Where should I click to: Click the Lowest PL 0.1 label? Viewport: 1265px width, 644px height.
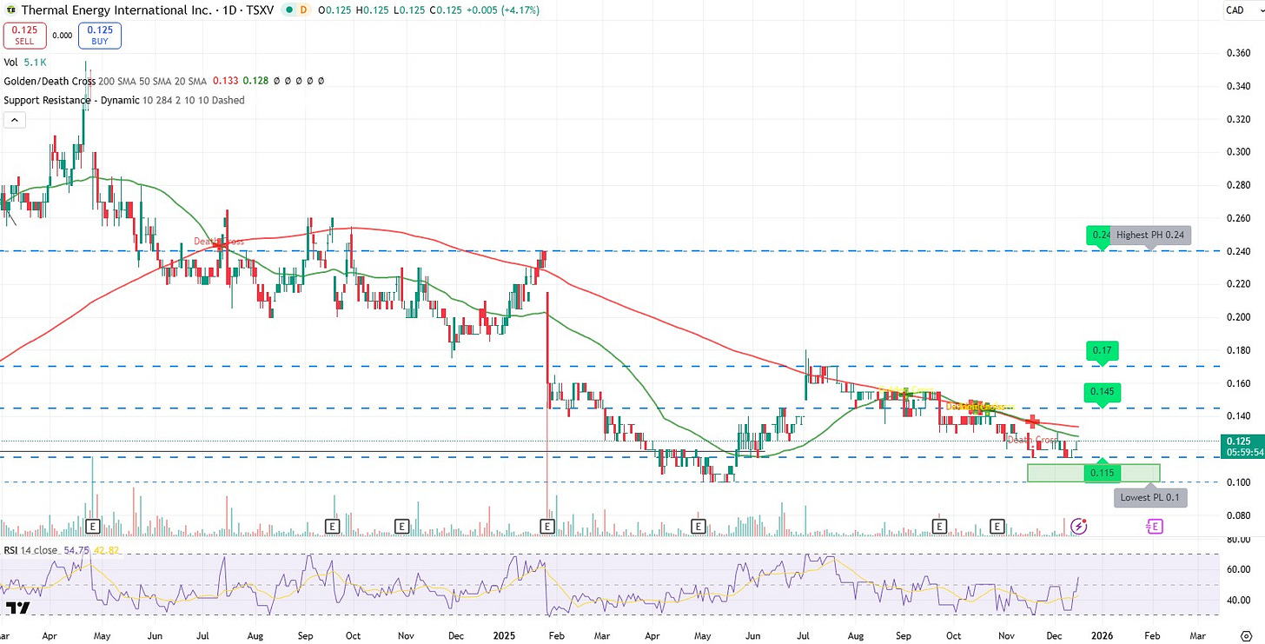pos(1150,498)
